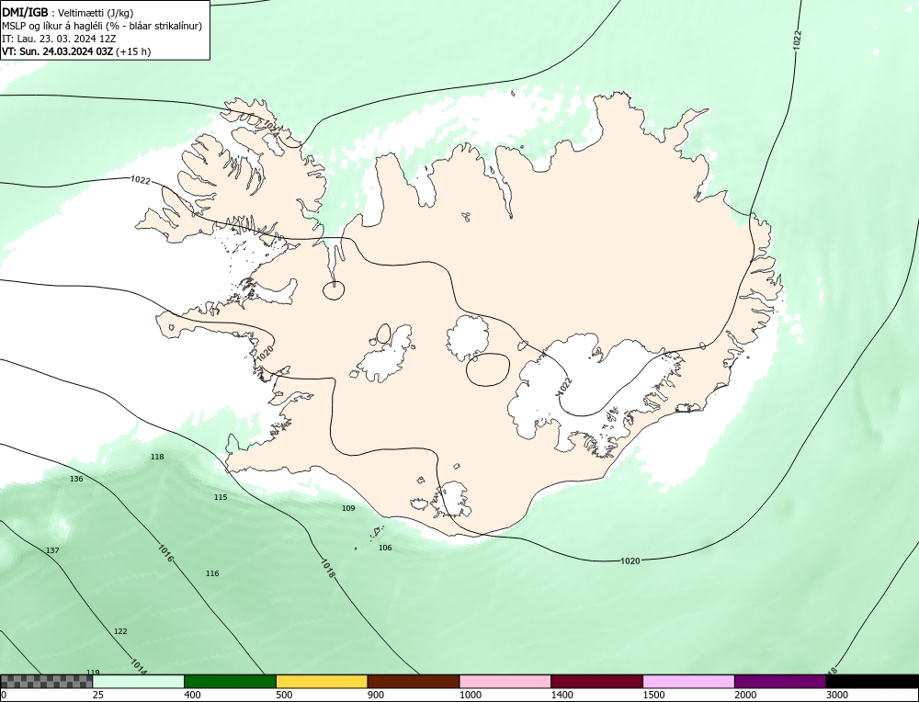Viewport: 919px width, 702px height.
Task: Click the value 106 near the small islands
Action: (385, 548)
